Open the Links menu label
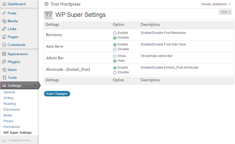Viewport: 235px width, 144px height. (12, 29)
